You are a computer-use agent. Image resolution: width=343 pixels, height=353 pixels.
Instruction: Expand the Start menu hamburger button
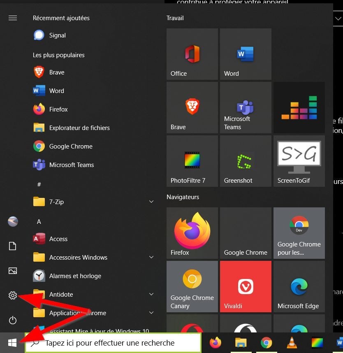click(x=13, y=18)
